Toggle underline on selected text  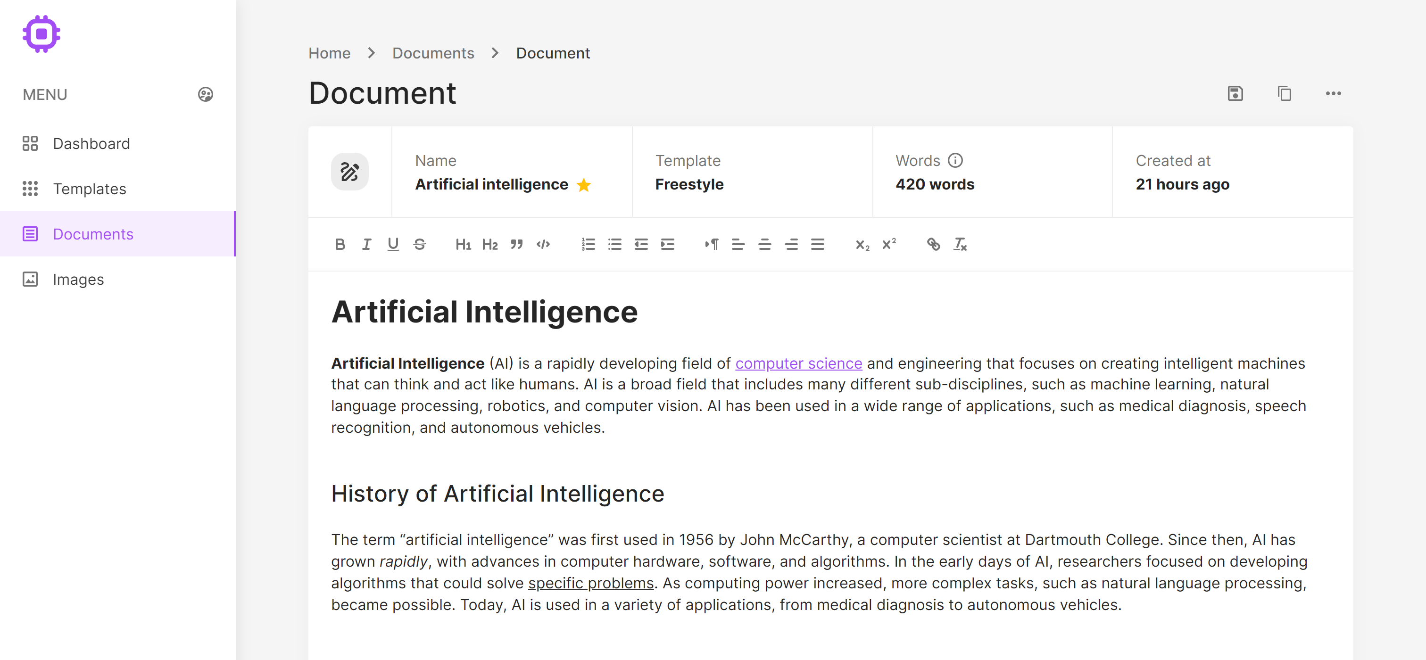click(393, 244)
